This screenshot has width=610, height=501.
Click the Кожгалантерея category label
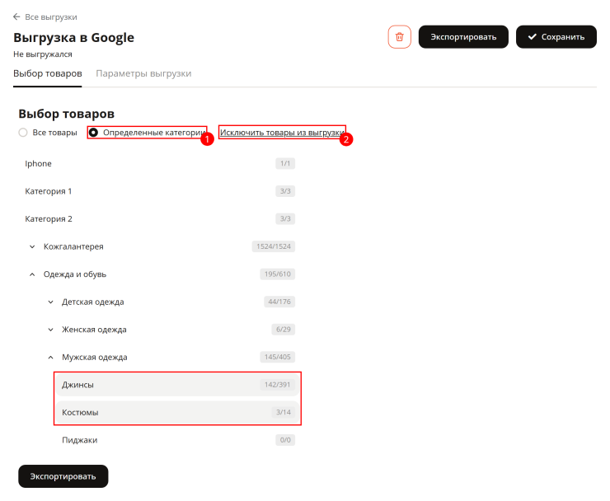[x=73, y=246]
